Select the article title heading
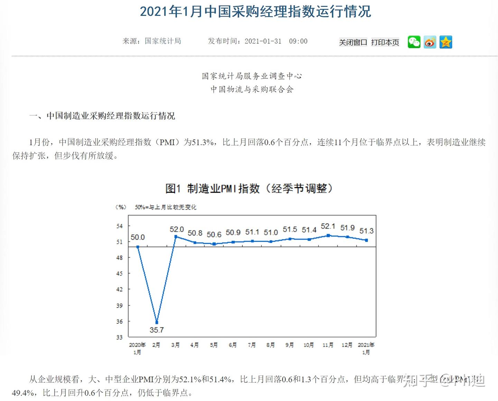The height and width of the screenshot is (401, 498). click(255, 12)
